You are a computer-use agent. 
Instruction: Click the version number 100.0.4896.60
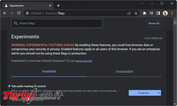(x=153, y=38)
